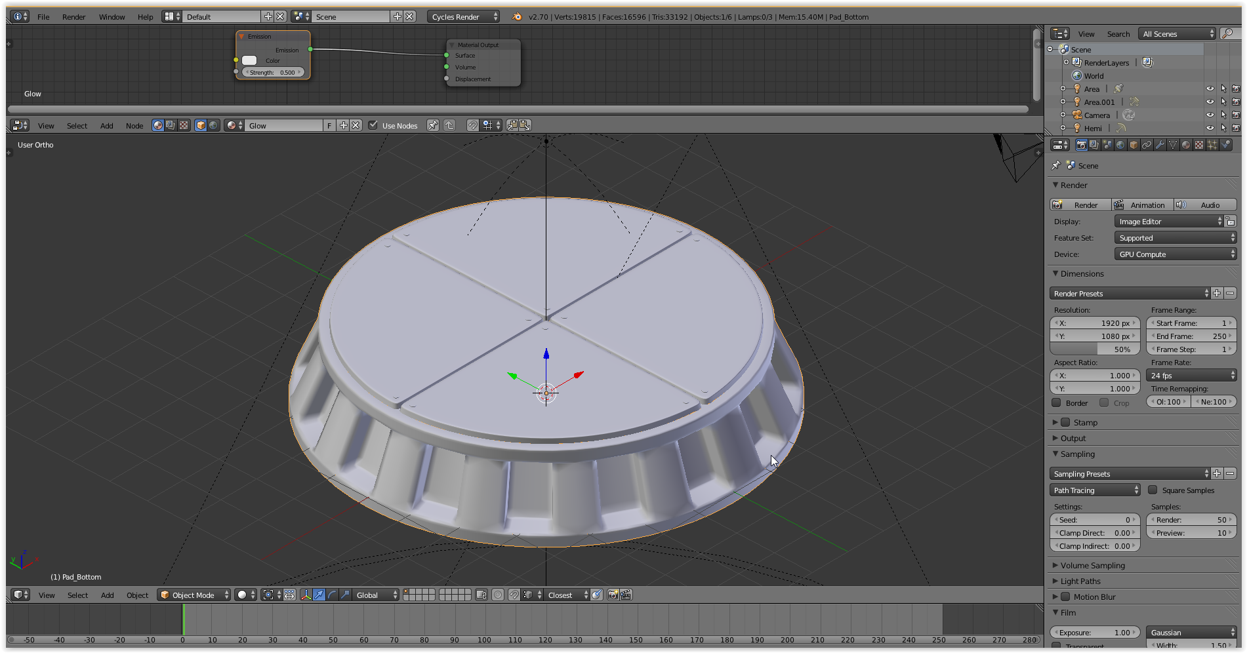Pin the node tree in node editor
The height and width of the screenshot is (653, 1247).
[433, 125]
